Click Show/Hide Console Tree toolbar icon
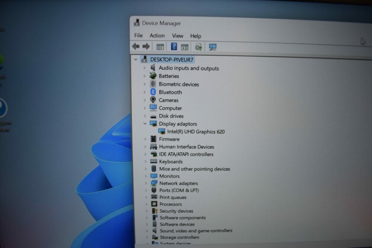The image size is (372, 248). (x=160, y=47)
